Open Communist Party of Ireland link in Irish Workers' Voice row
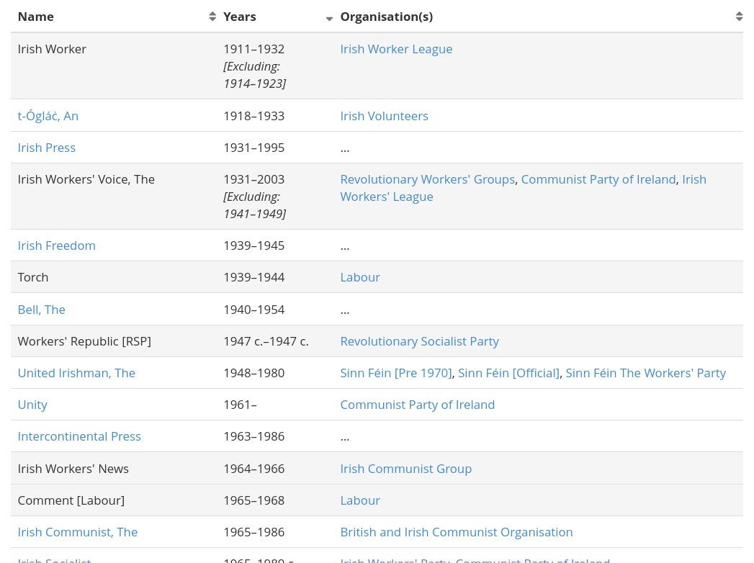The width and height of the screenshot is (754, 563). [x=598, y=179]
